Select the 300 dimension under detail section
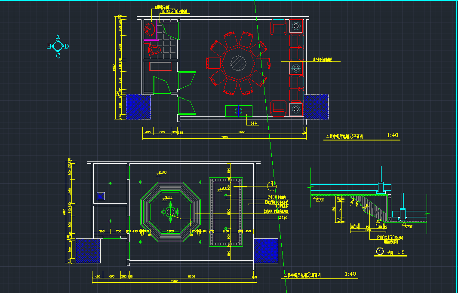458x293 pixels. (368, 230)
